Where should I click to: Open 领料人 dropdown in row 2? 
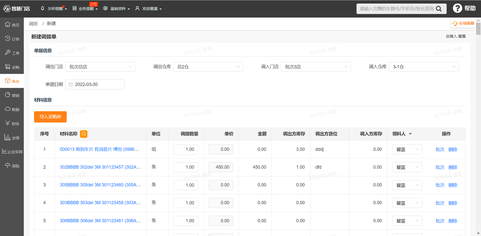tap(407, 167)
